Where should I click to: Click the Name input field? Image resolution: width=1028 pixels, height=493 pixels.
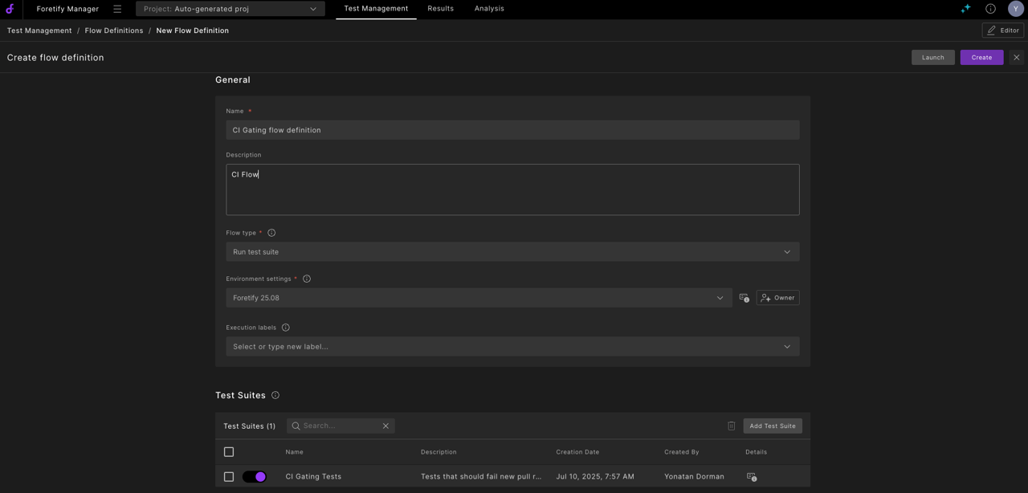(512, 130)
